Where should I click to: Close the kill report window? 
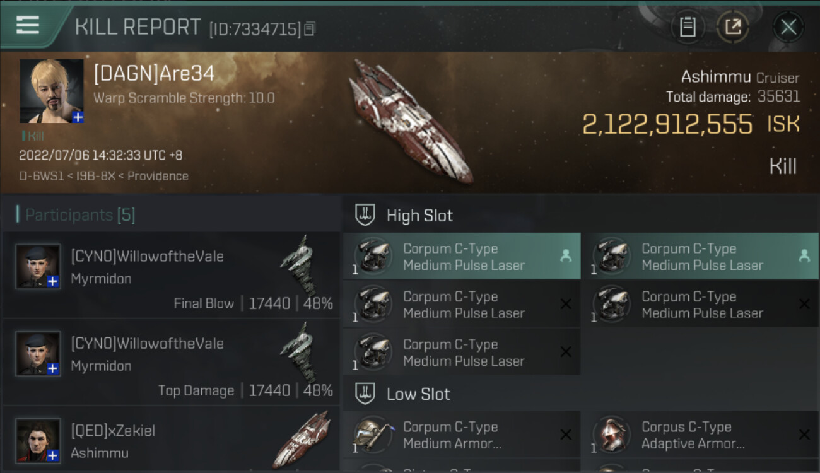click(x=788, y=26)
